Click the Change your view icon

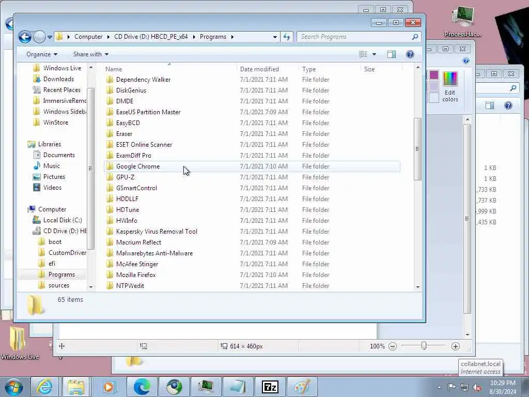coord(363,54)
